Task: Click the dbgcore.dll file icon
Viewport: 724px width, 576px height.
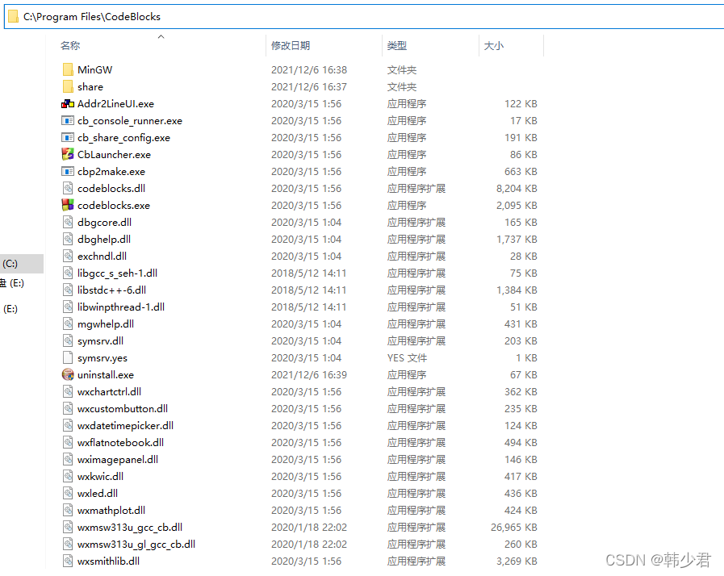Action: (x=68, y=222)
